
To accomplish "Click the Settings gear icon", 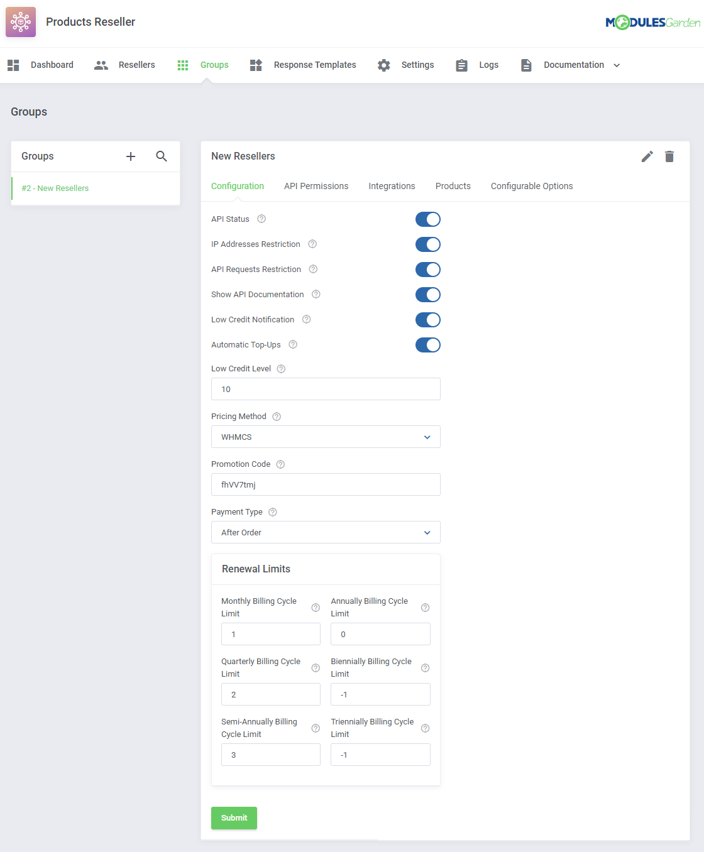I will tap(383, 65).
